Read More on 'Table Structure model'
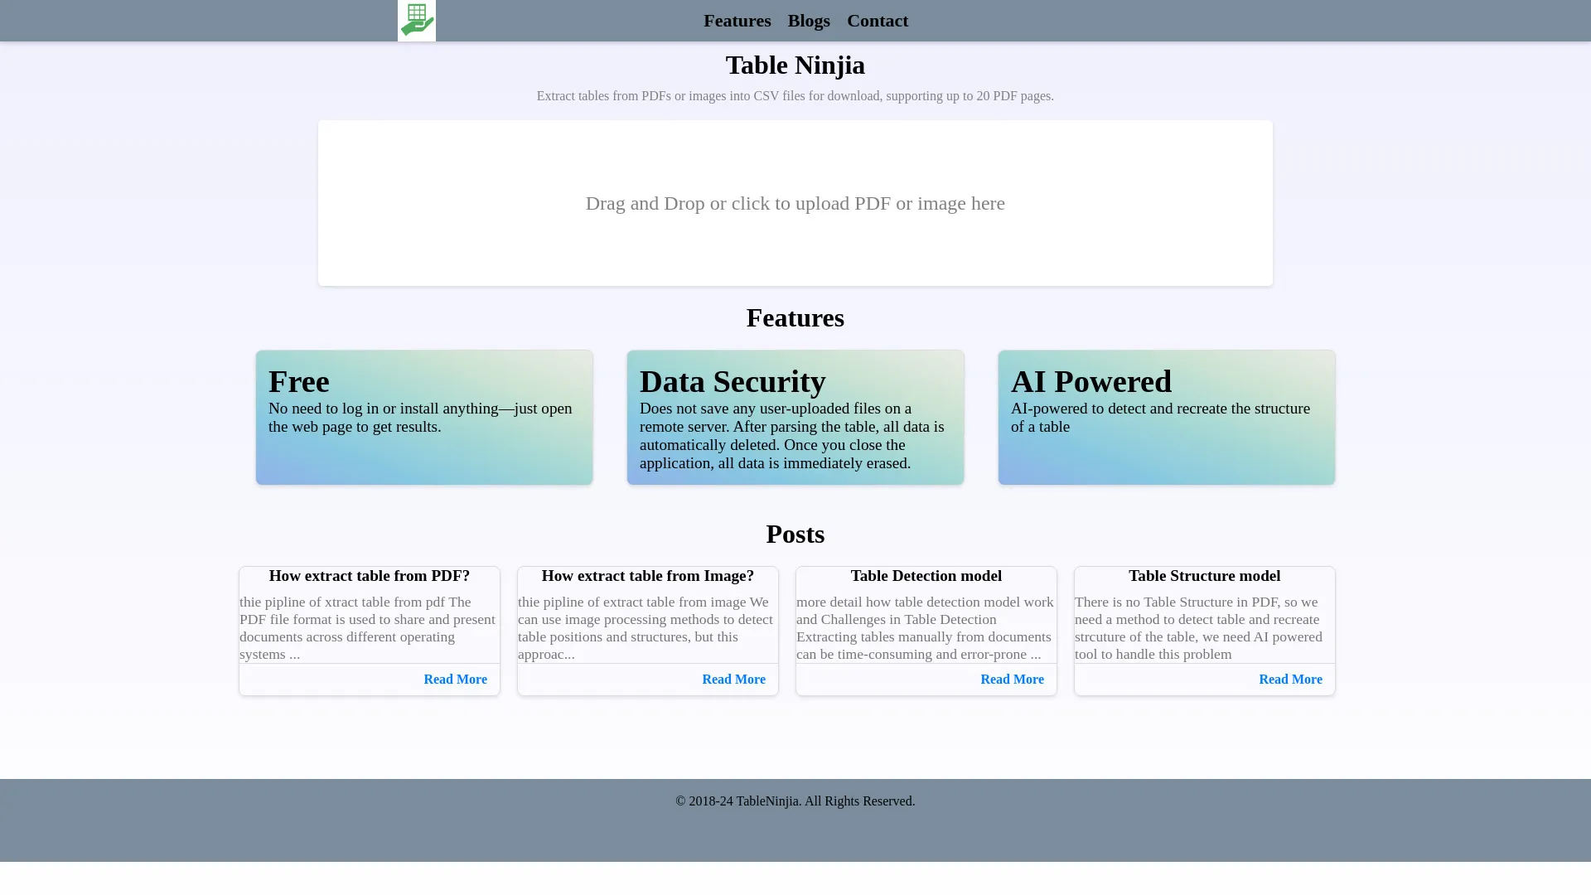This screenshot has height=895, width=1591. tap(1290, 679)
